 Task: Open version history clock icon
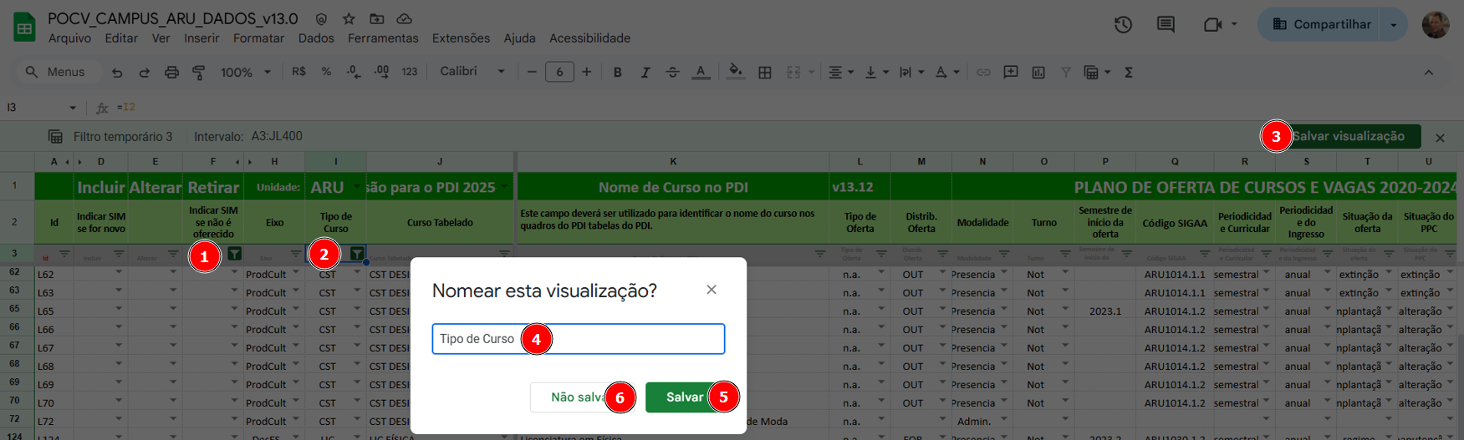1123,24
